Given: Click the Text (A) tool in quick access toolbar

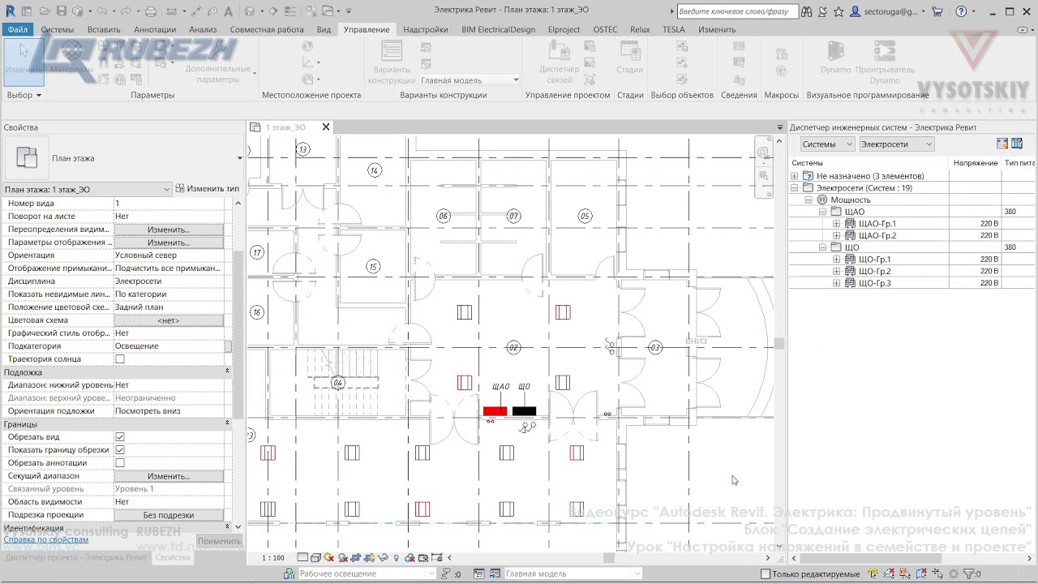Looking at the screenshot, I should coord(228,11).
